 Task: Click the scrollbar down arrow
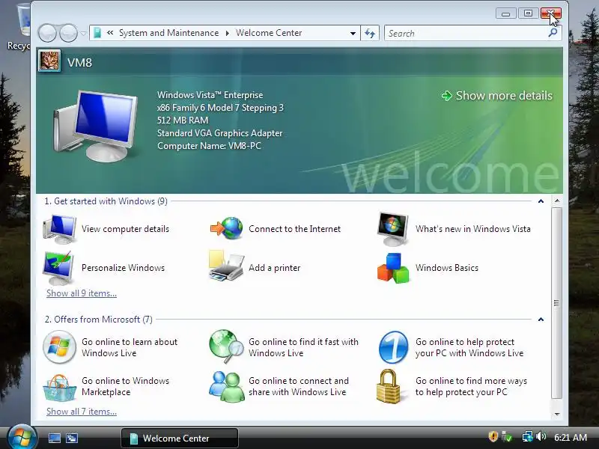[557, 414]
